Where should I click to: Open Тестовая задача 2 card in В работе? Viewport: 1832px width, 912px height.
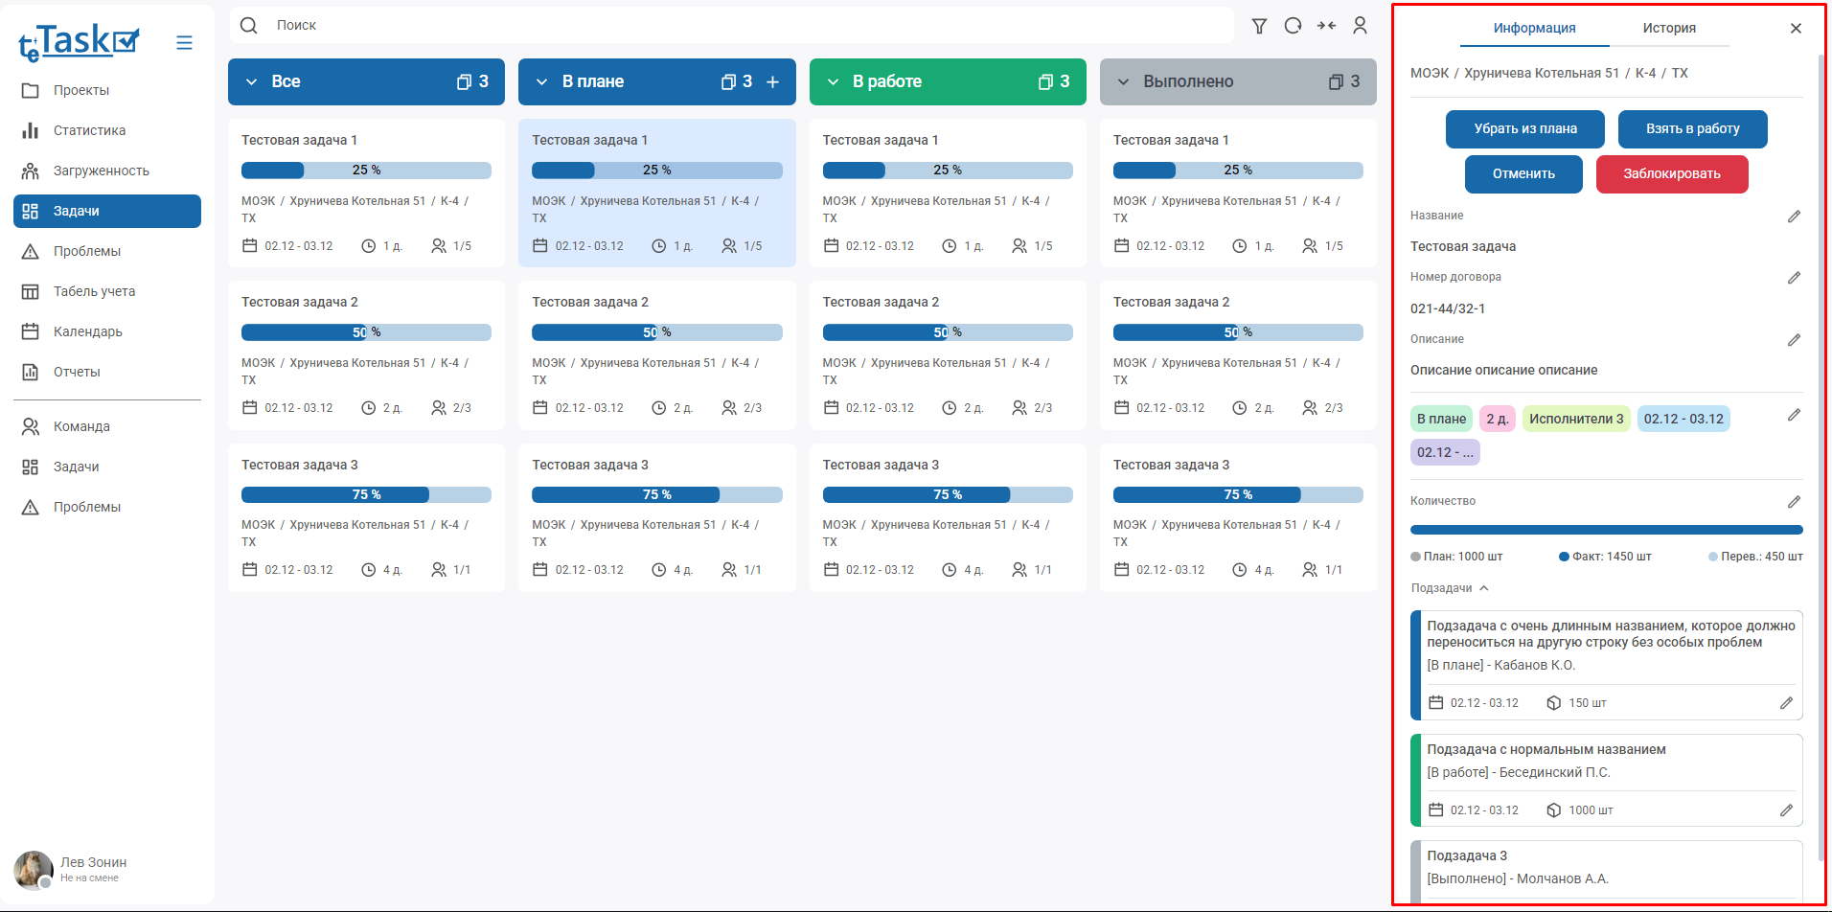click(x=947, y=354)
